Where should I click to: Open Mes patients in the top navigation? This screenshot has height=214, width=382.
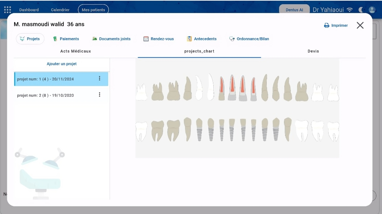[93, 10]
